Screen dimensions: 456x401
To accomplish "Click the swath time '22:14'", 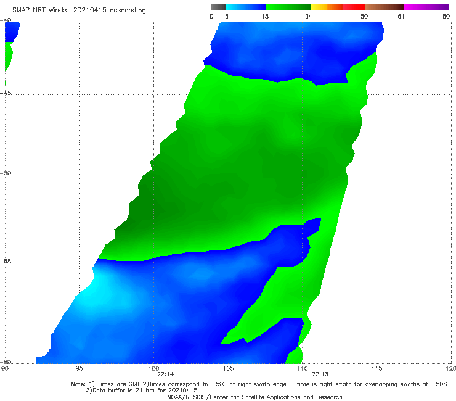I will tap(166, 374).
